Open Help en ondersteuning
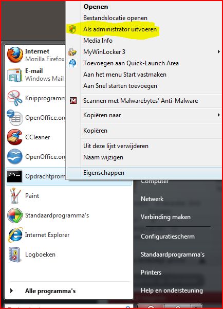Image resolution: width=223 pixels, height=309 pixels. tap(172, 290)
